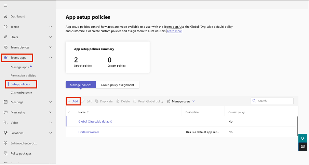Open Permission policies submenu item

tap(23, 75)
